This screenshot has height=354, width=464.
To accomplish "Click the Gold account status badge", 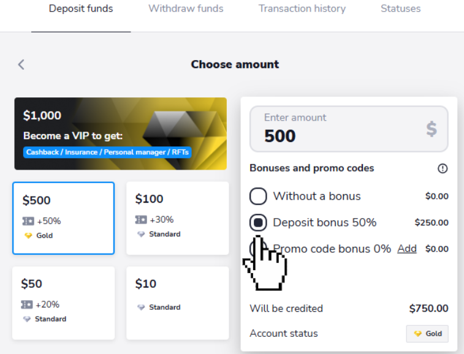I will coord(427,334).
